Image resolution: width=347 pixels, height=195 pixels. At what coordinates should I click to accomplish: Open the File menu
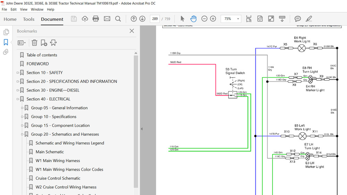(x=4, y=9)
